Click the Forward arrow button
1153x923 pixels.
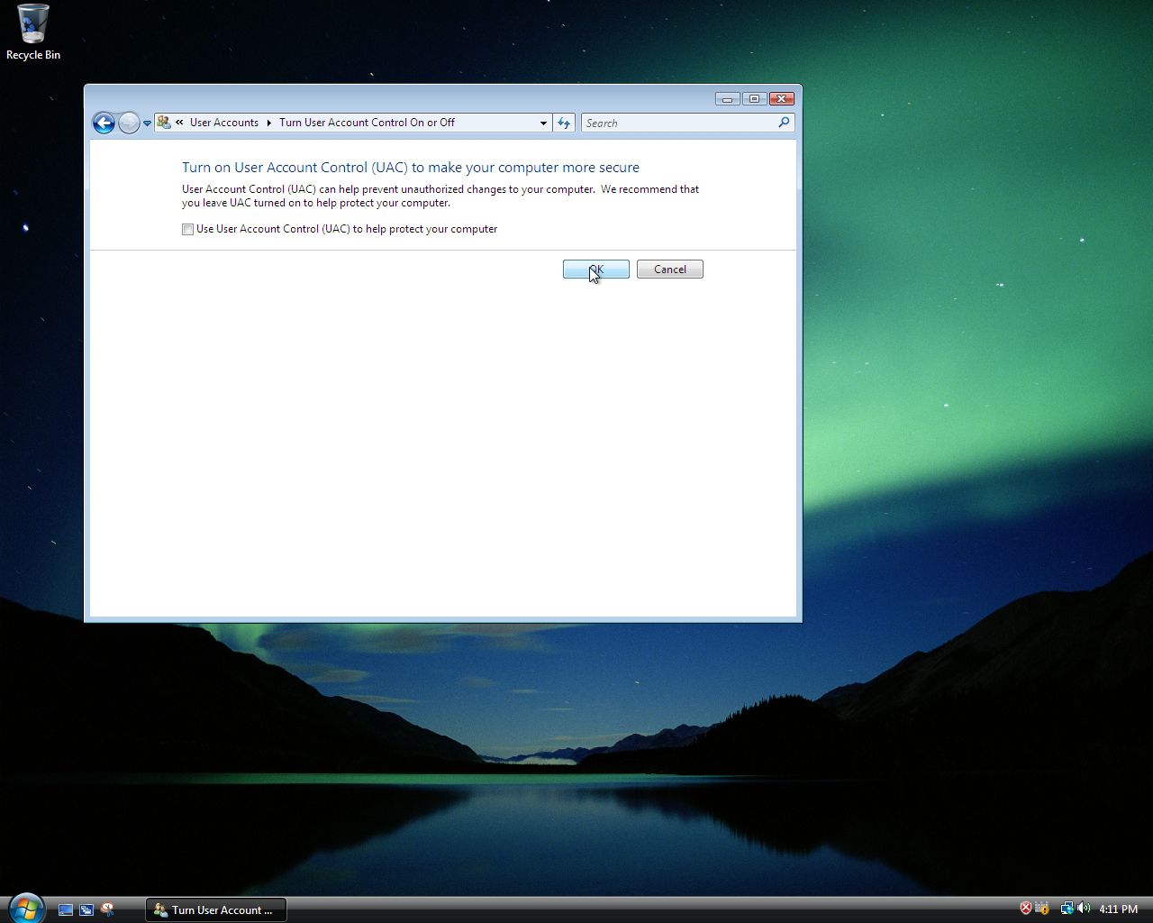pos(129,123)
